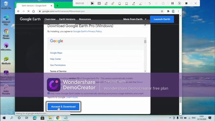This screenshot has width=215, height=121.
Task: Close the Download Google Earth Pro dialog
Action: [x=145, y=25]
